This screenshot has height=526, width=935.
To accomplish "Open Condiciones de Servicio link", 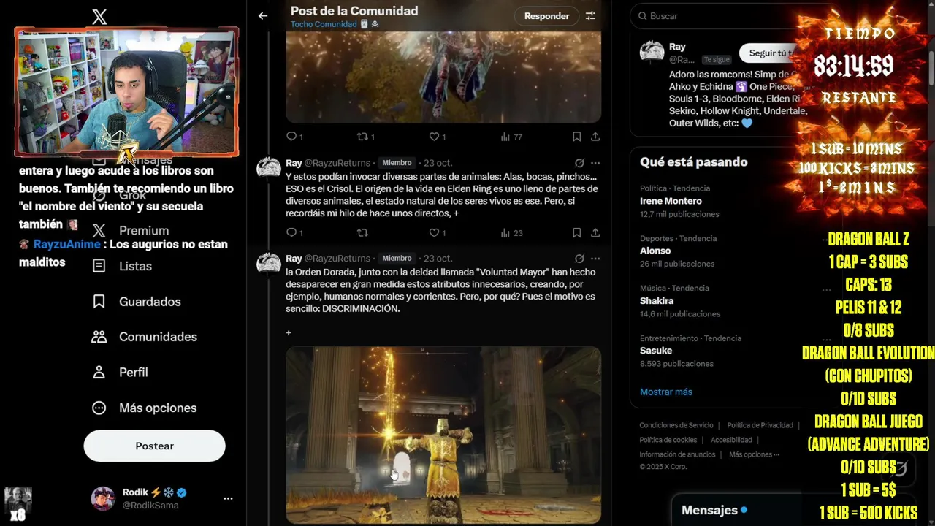I will 676,425.
